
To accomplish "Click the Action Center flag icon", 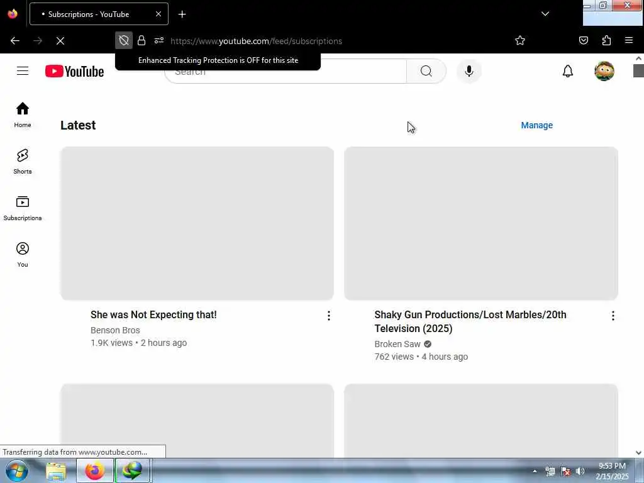I will (x=565, y=471).
